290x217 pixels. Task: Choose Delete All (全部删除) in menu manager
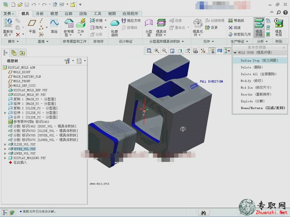tap(259, 74)
